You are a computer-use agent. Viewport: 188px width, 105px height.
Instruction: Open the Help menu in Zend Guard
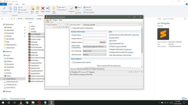pos(60,20)
